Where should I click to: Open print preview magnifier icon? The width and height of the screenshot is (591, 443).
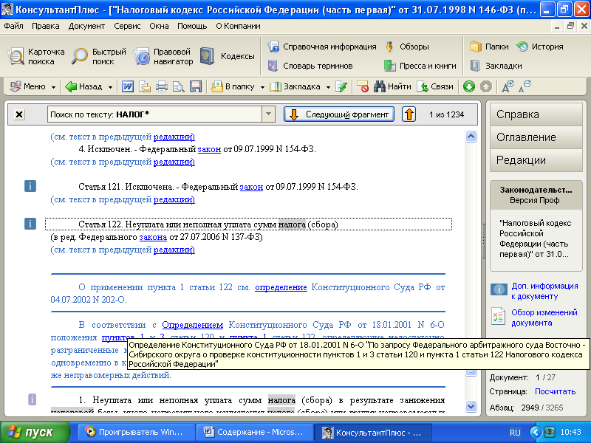(179, 86)
